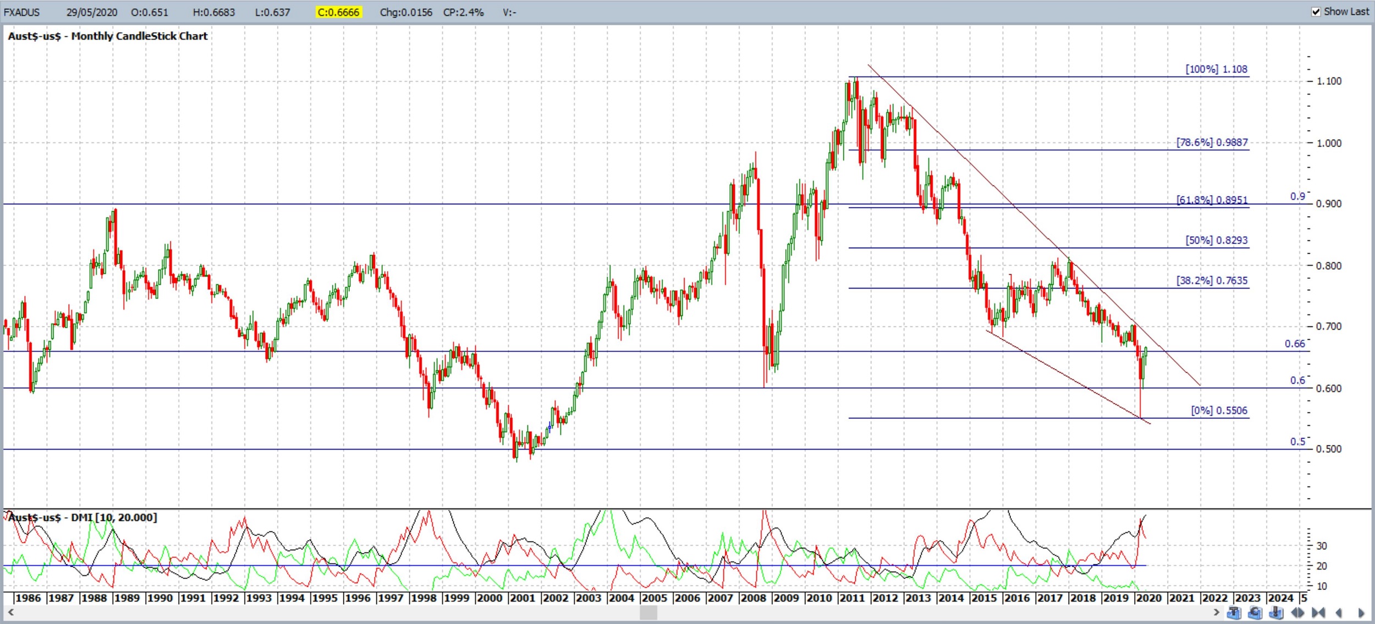Image resolution: width=1375 pixels, height=624 pixels.
Task: Click the DMI axis value 10
Action: (1322, 587)
